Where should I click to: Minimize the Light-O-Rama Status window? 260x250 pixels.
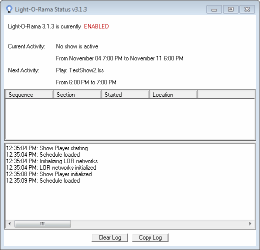click(214, 9)
